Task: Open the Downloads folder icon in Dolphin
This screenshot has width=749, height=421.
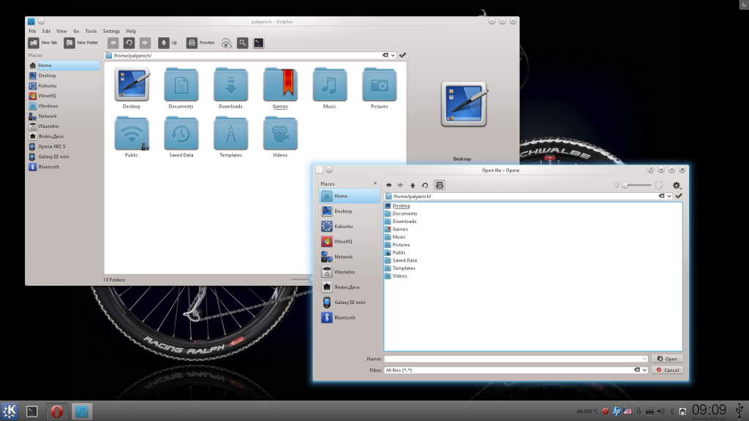Action: click(x=230, y=88)
